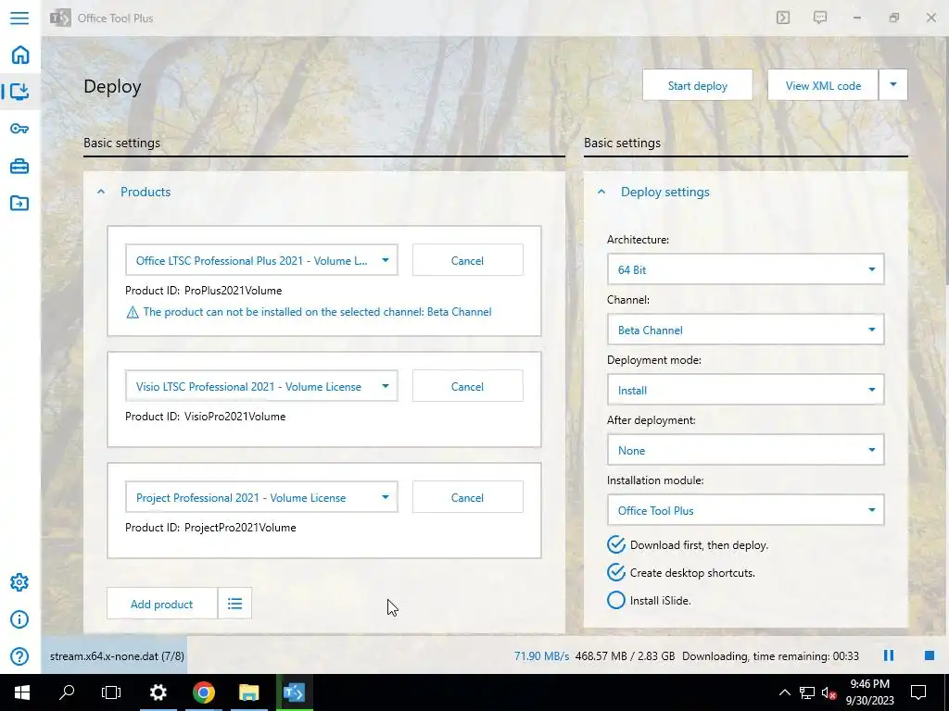Open Office LTSC Professional Plus product dropdown
This screenshot has height=711, width=949.
(x=261, y=260)
